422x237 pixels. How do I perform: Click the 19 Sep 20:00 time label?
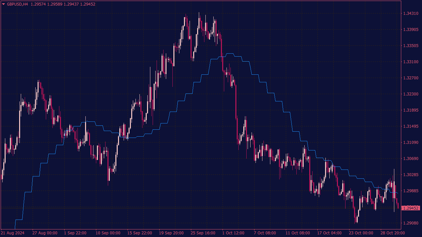[x=171, y=233]
